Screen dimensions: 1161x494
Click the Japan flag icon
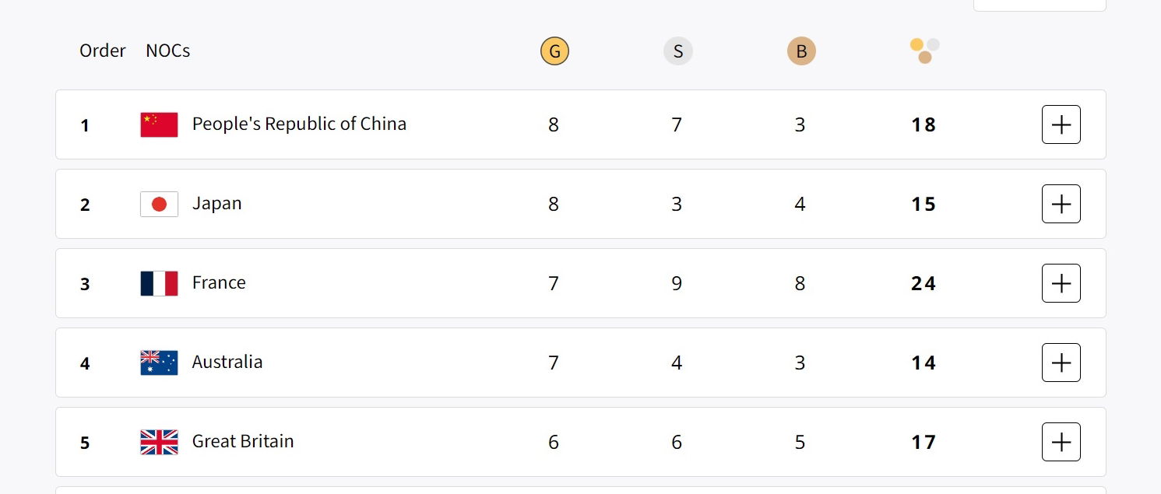coord(159,204)
